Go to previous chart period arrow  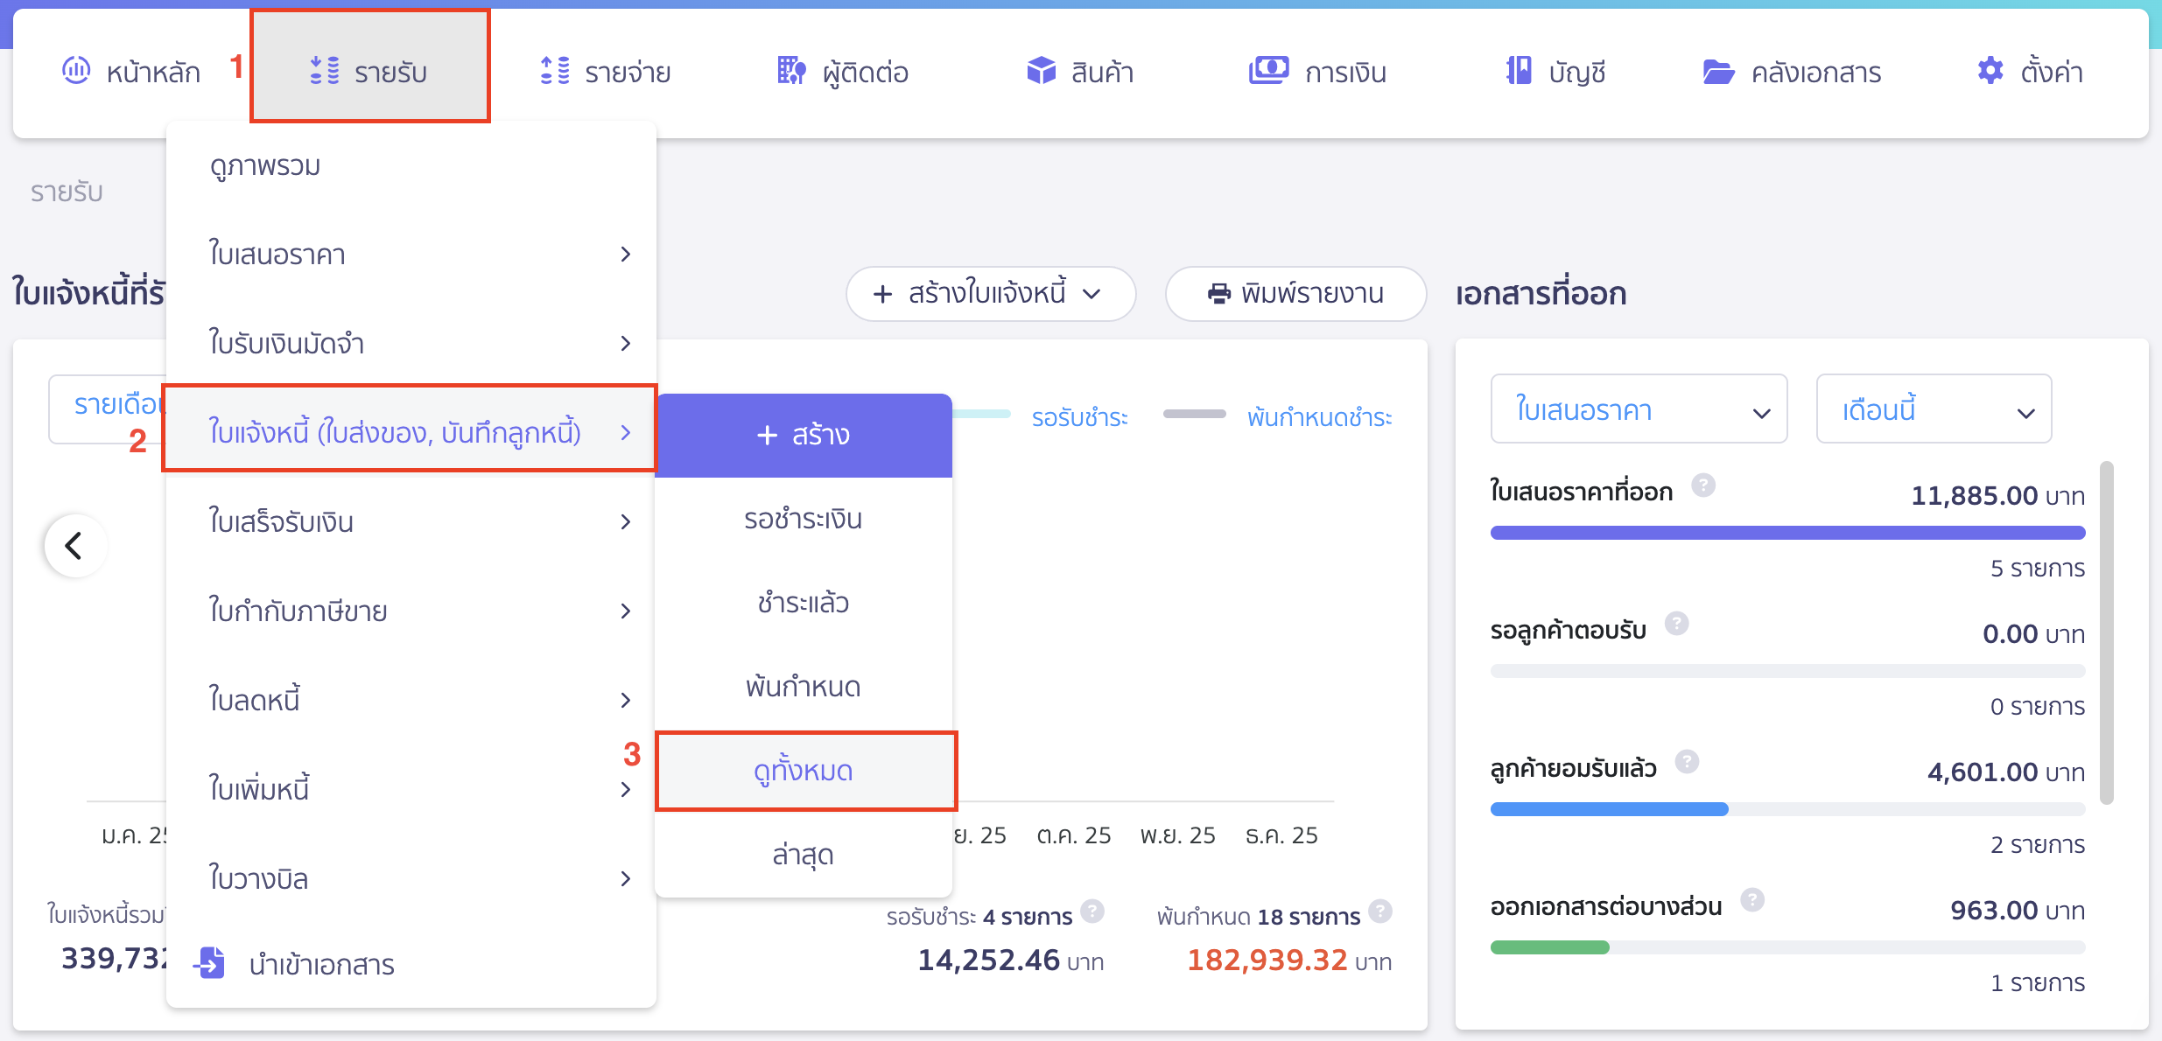point(75,545)
